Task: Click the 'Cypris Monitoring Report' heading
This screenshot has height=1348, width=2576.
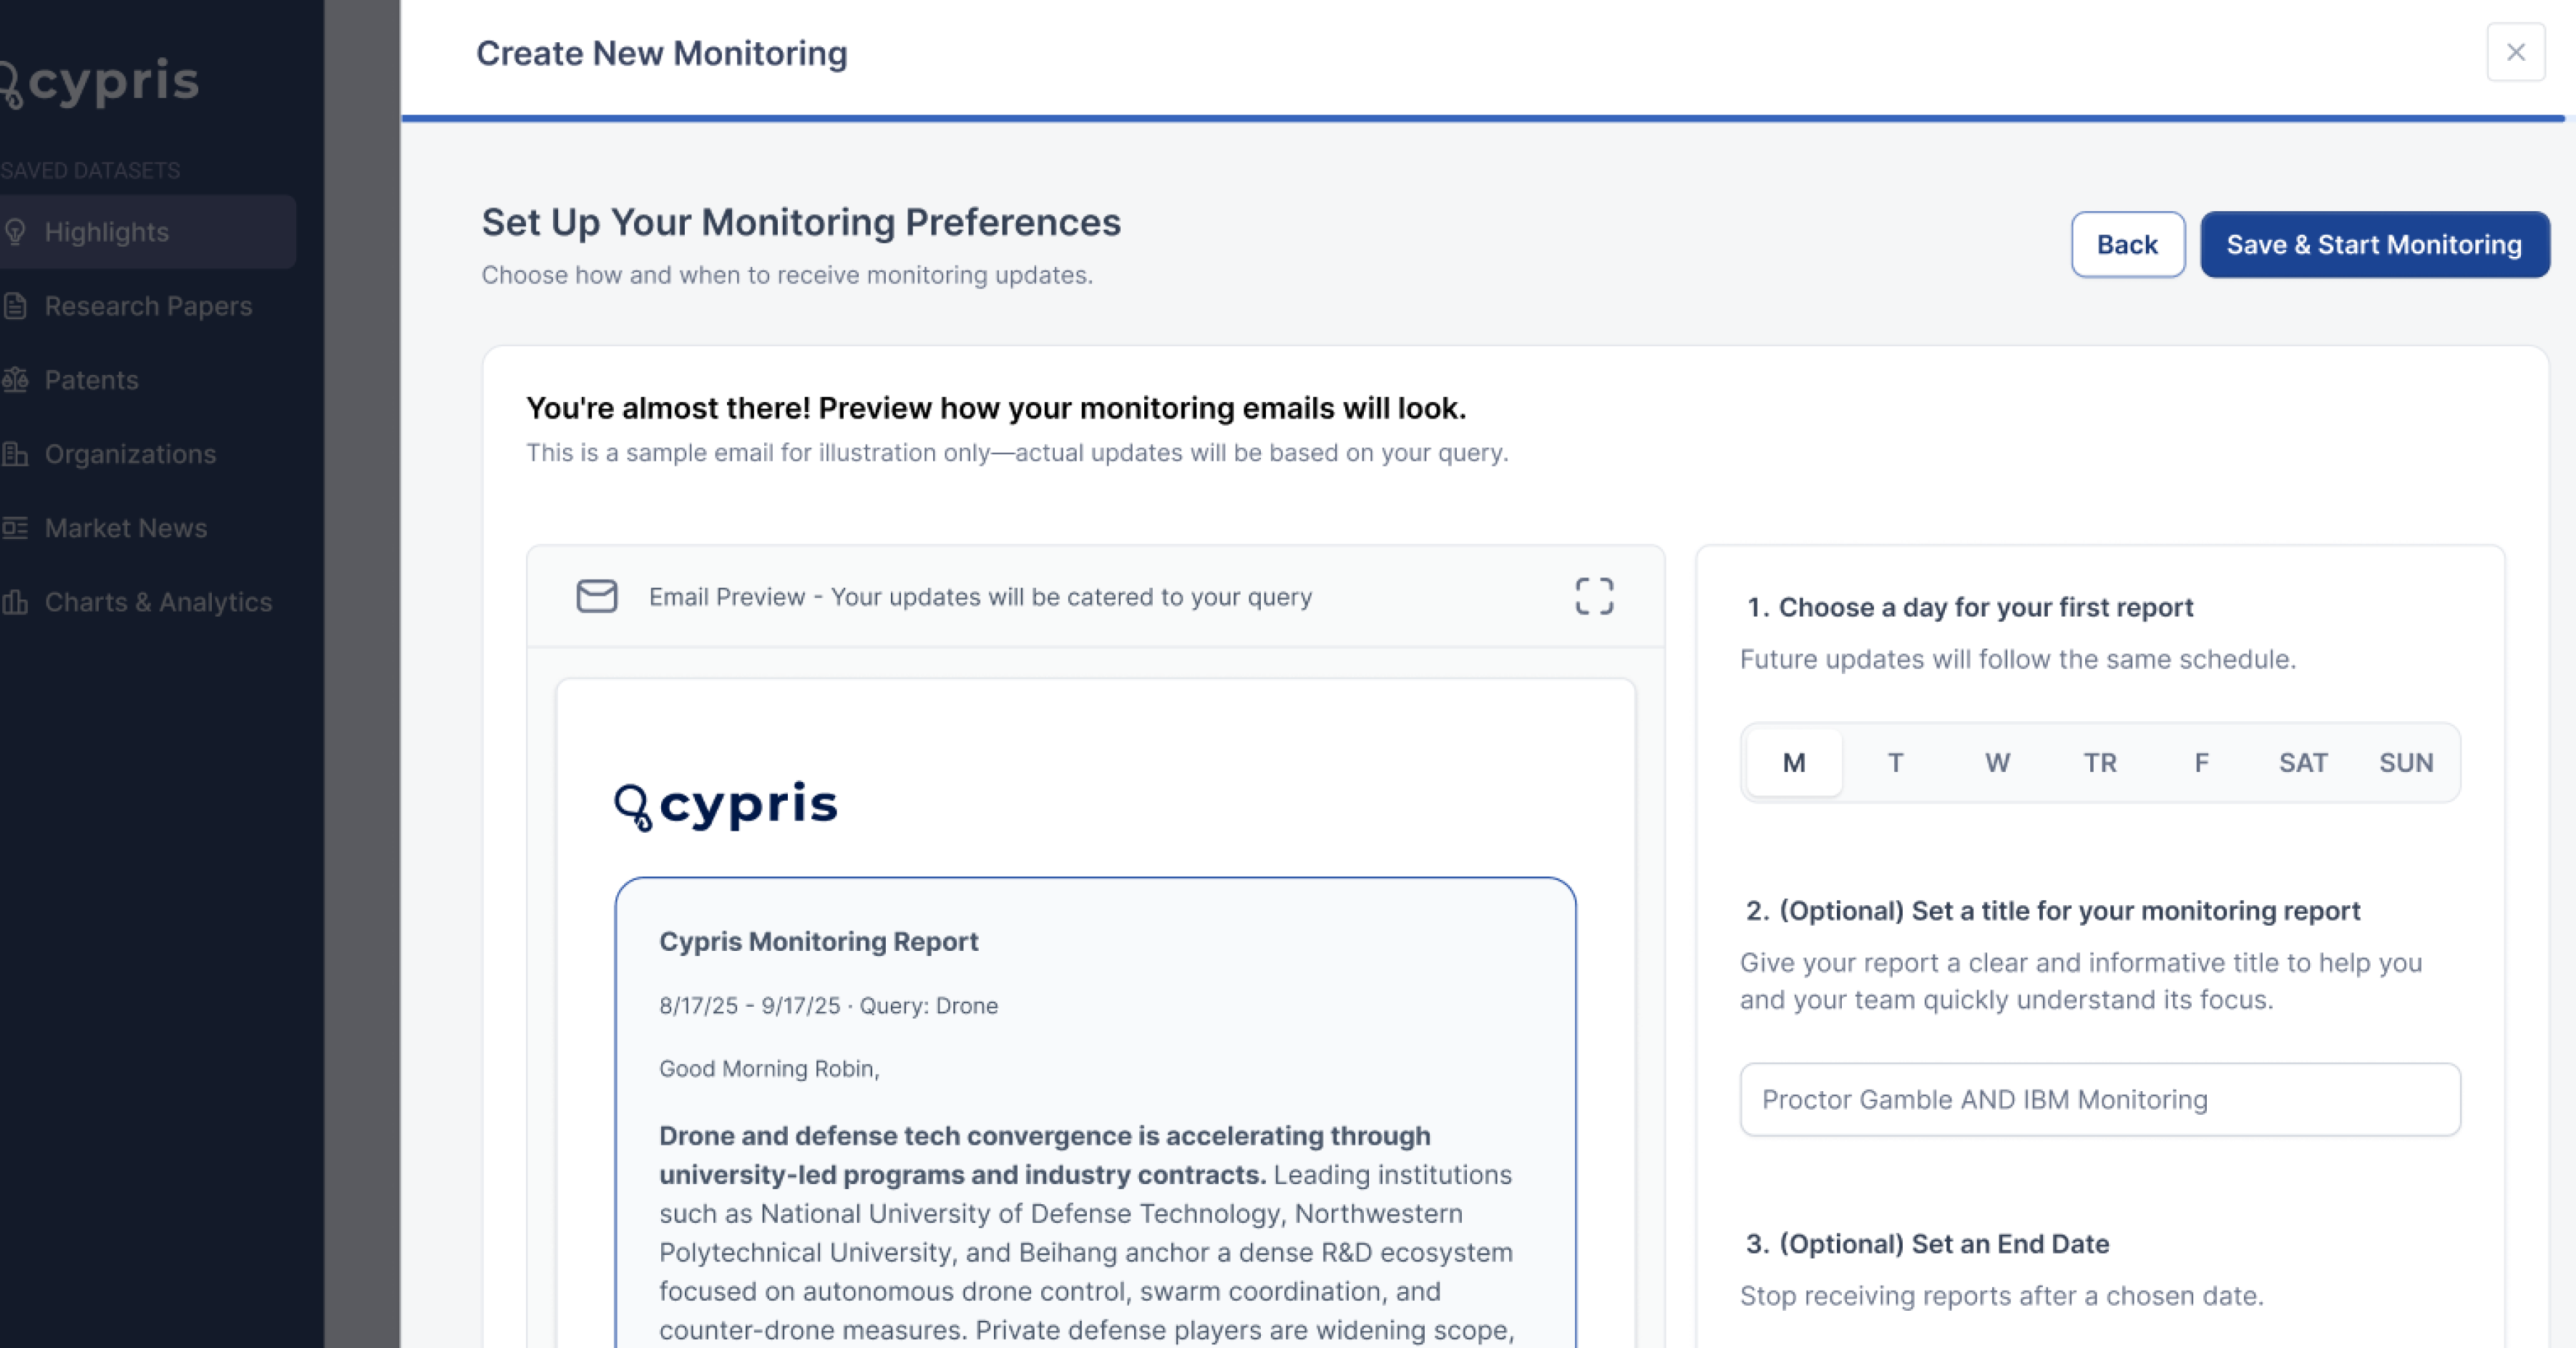Action: click(x=818, y=941)
